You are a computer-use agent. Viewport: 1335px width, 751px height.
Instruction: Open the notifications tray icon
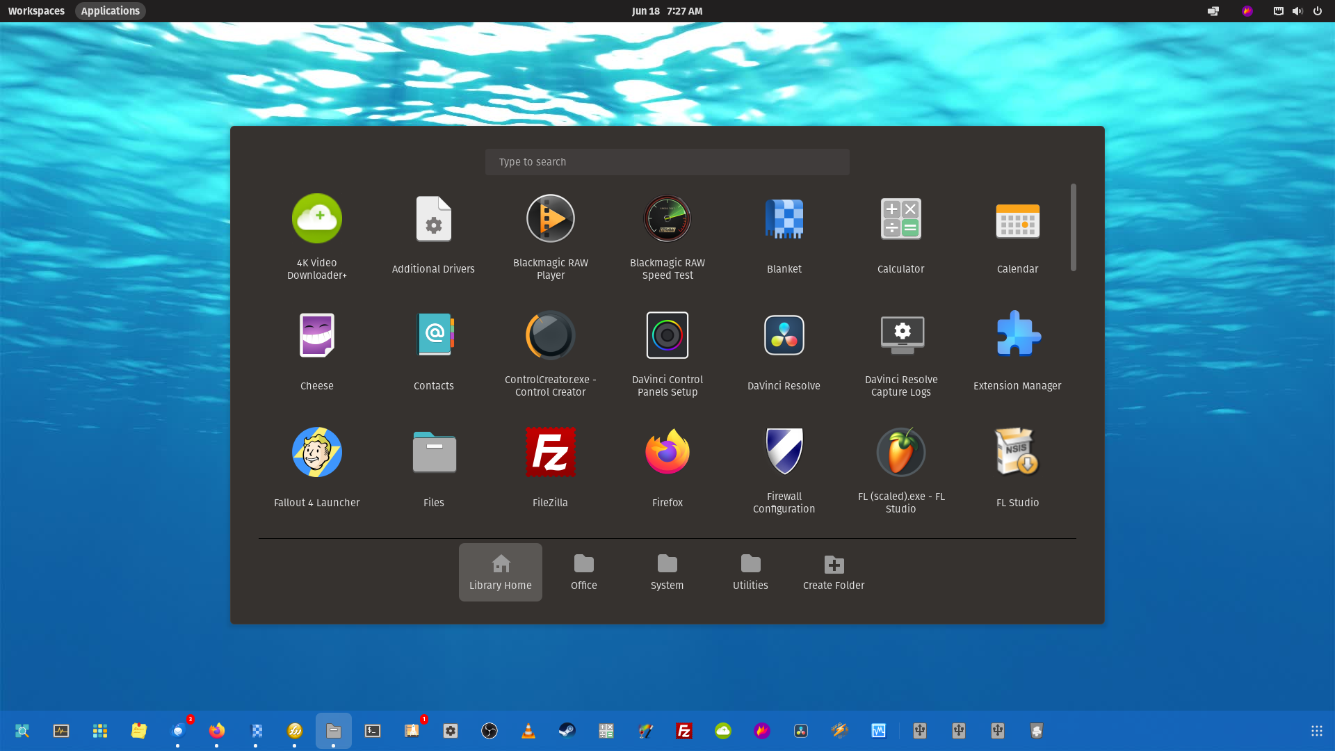tap(1278, 11)
